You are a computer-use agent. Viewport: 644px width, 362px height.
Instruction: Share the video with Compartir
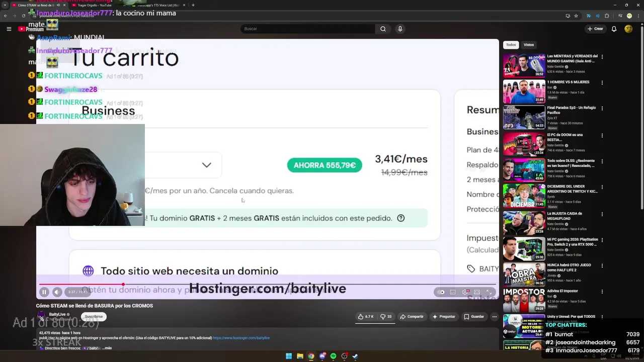point(412,317)
